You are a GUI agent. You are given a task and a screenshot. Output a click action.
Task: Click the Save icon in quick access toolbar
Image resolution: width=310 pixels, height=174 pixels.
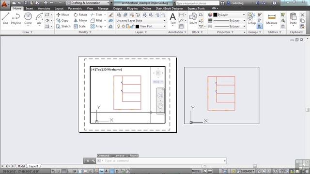click(x=26, y=3)
